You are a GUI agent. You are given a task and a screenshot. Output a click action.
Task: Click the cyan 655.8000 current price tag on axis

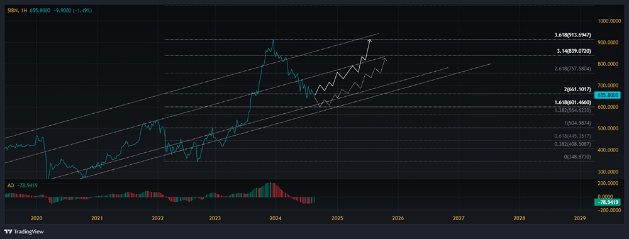608,96
